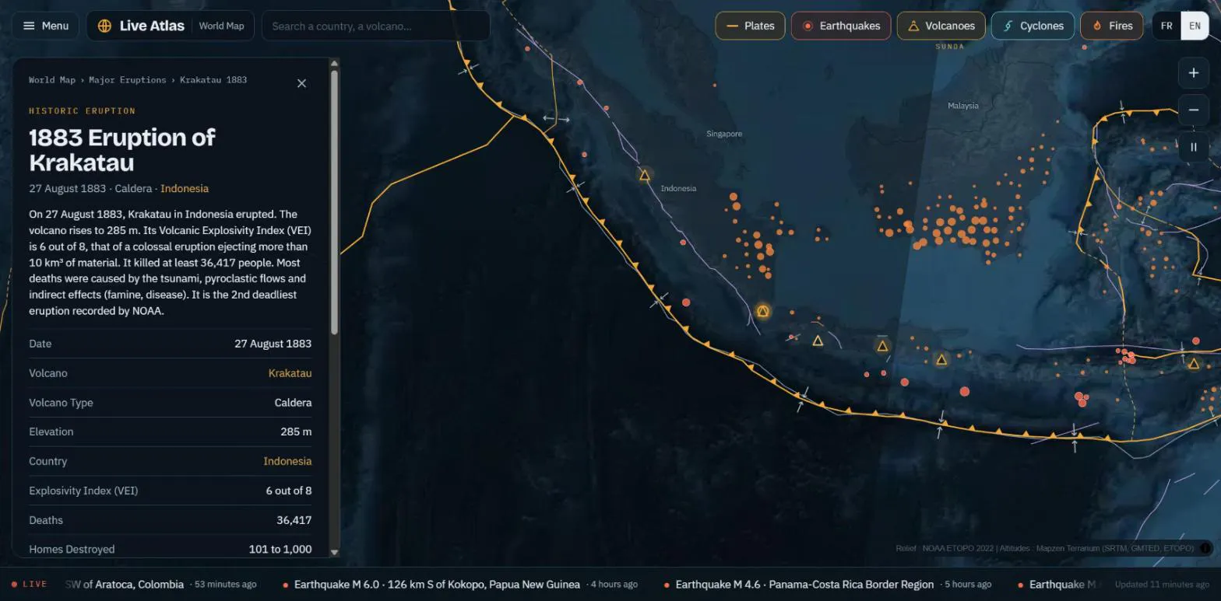
Task: Click the Malaysia map label
Action: pyautogui.click(x=963, y=106)
